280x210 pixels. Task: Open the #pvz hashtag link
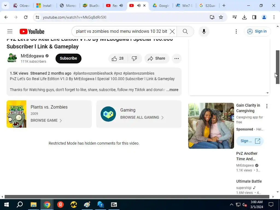tap(118, 73)
